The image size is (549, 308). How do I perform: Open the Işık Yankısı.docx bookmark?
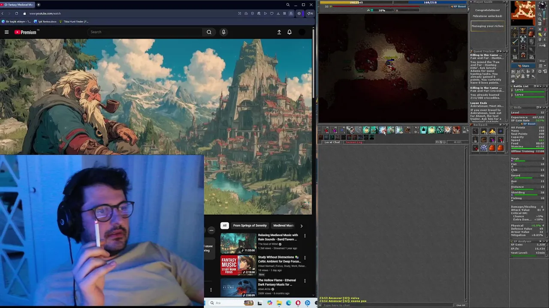pos(45,21)
